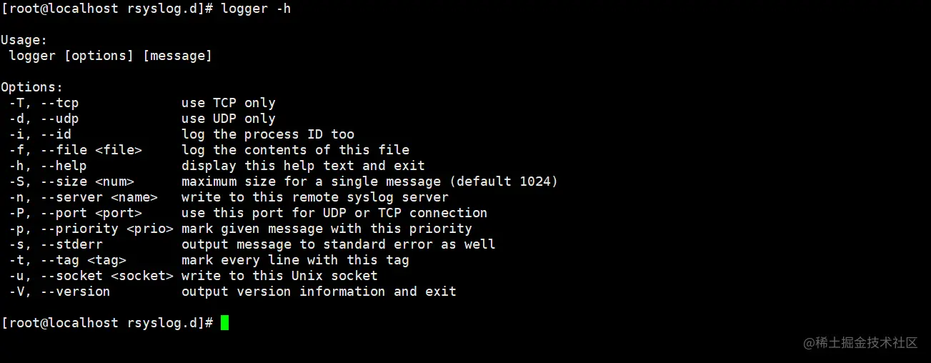Click the '-d, --udp' option

tap(44, 119)
